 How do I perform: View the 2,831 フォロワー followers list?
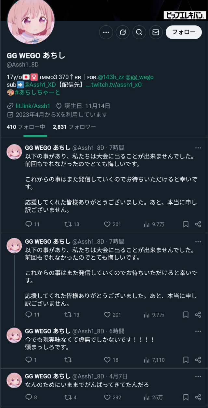[x=74, y=127]
